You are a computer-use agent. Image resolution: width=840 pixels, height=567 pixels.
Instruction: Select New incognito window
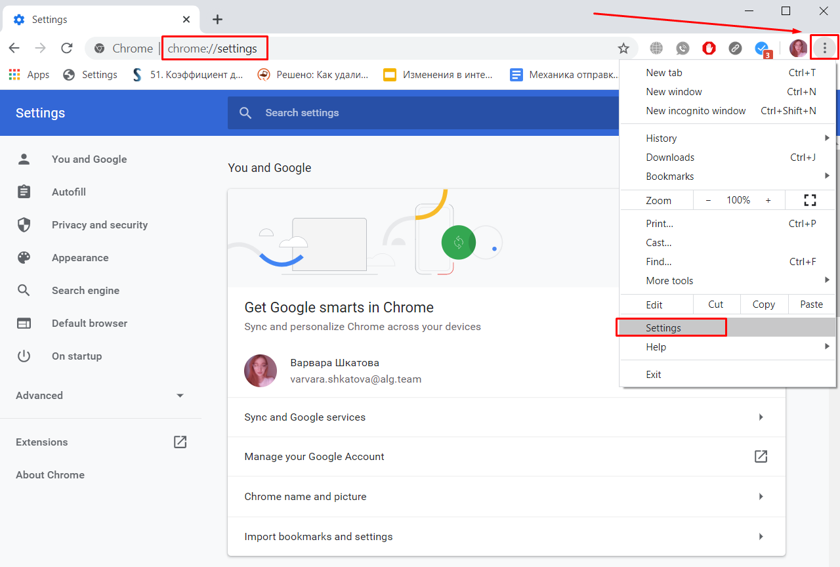[x=728, y=111]
